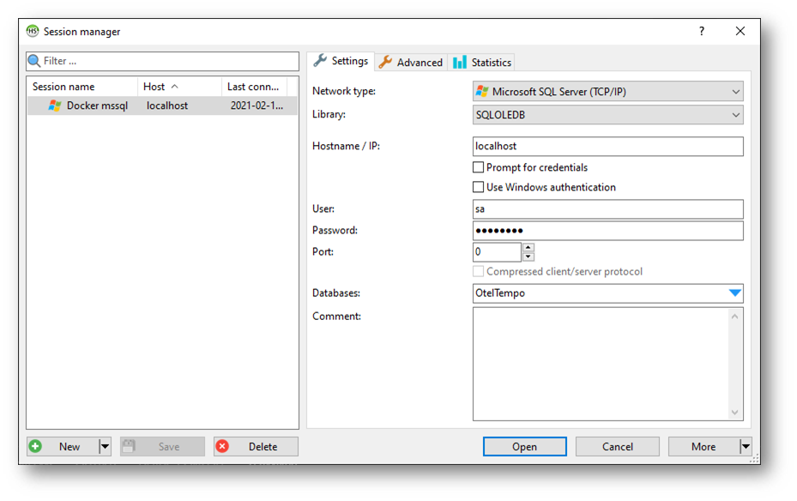Click the Cancel button
The height and width of the screenshot is (501, 797).
(x=618, y=447)
